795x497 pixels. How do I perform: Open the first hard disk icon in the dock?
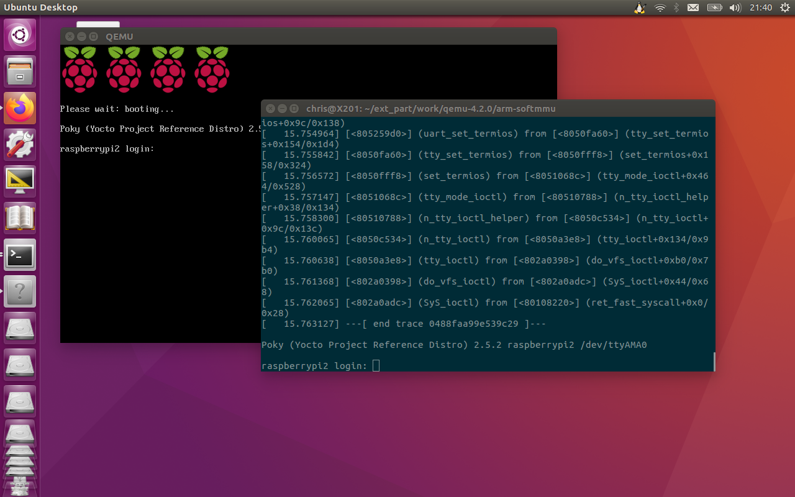tap(19, 328)
